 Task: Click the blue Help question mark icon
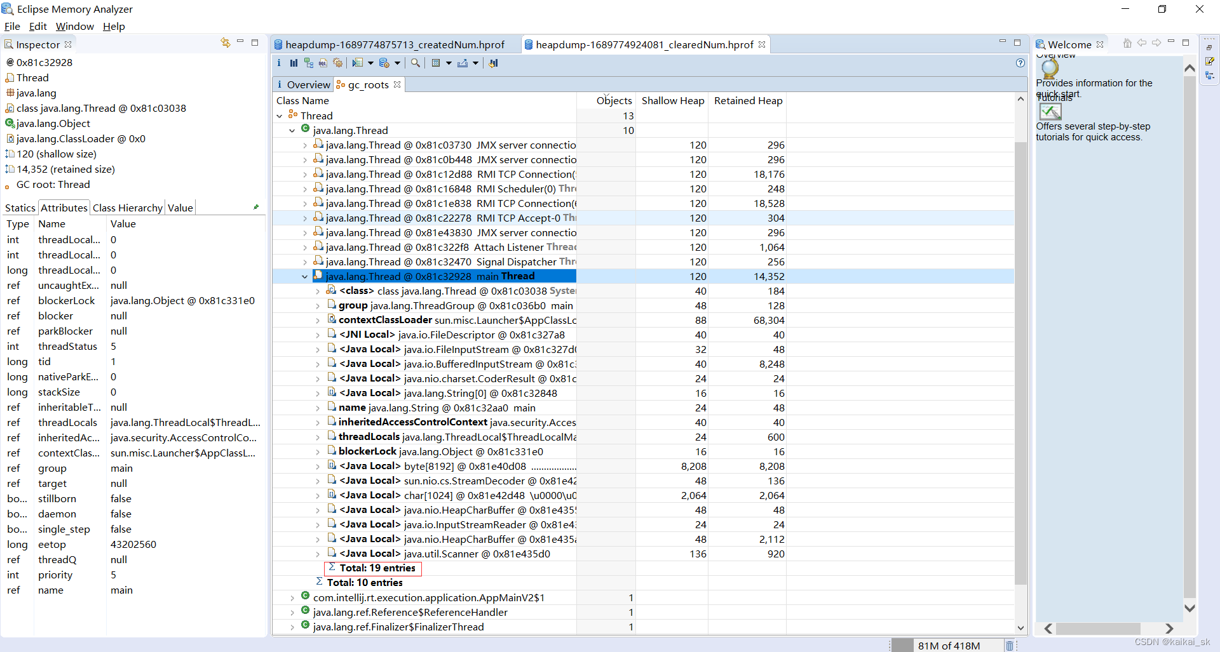tap(1020, 63)
